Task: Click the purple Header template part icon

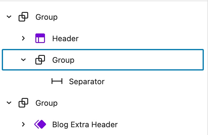Action: pyautogui.click(x=40, y=39)
